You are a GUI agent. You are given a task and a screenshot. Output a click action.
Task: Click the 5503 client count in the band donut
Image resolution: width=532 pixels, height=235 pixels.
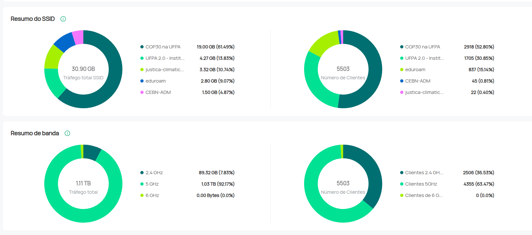click(343, 183)
